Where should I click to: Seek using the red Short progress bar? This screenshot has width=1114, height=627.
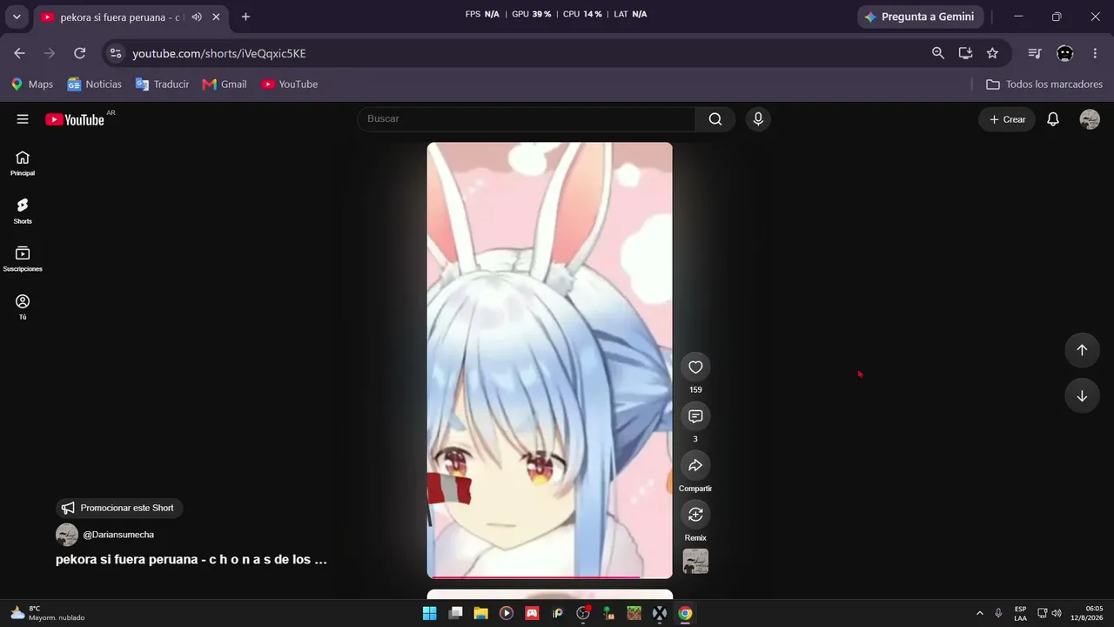(x=550, y=576)
